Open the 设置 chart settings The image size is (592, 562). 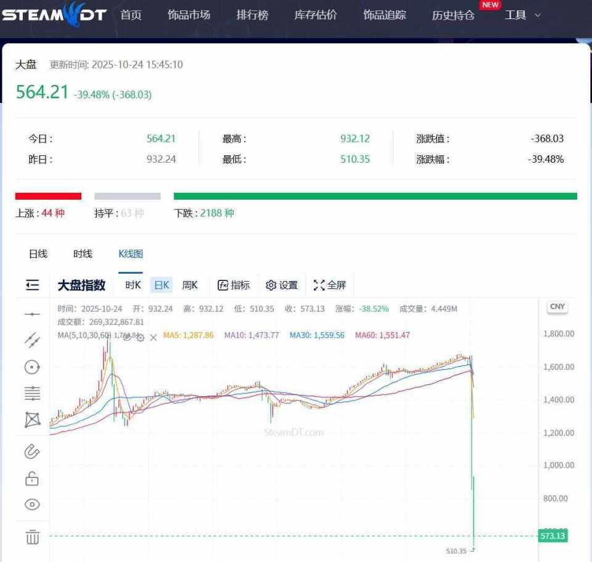[x=282, y=285]
